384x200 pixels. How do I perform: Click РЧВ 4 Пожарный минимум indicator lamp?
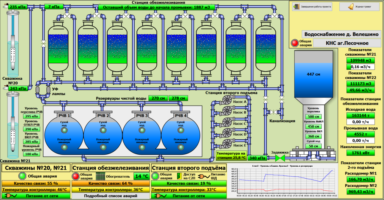pos(181,148)
